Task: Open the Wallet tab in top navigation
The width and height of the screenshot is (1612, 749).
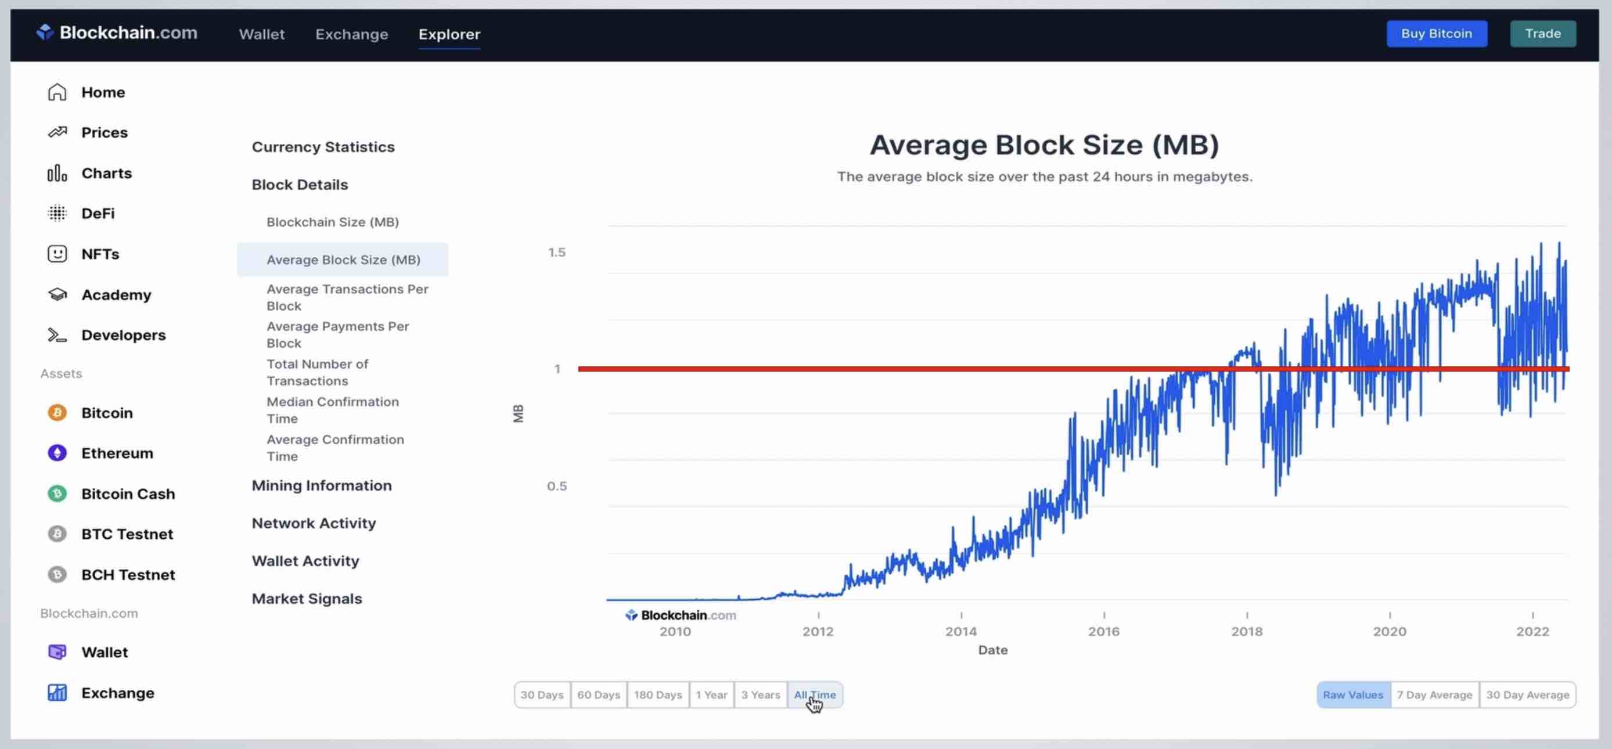Action: (x=261, y=34)
